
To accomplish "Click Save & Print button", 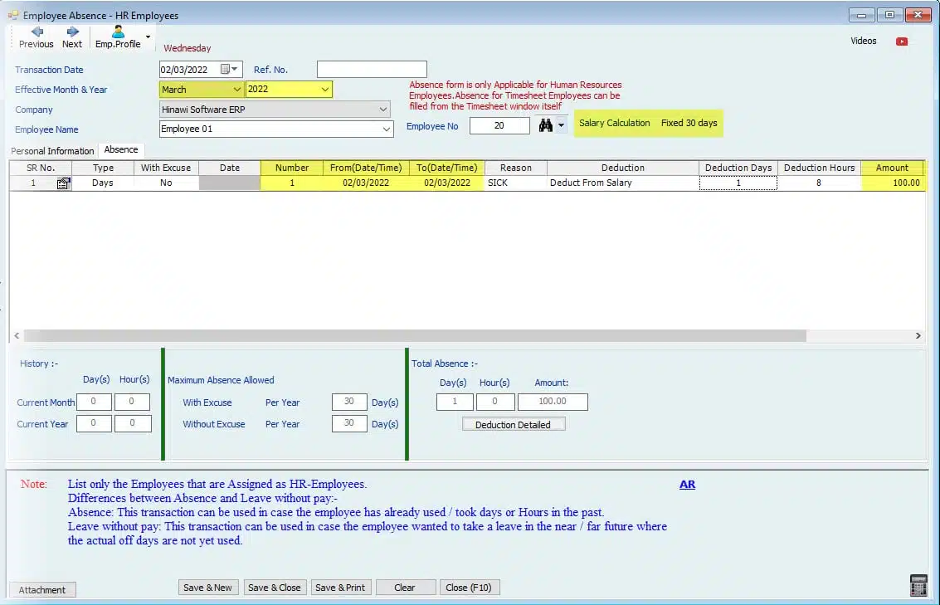I will point(340,588).
